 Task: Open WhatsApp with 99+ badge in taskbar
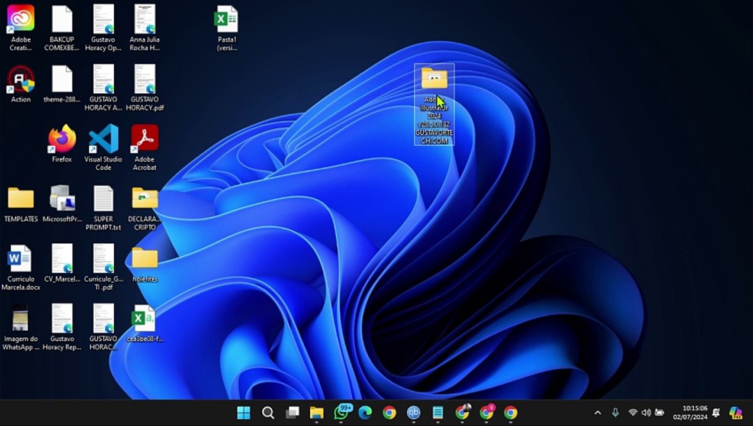click(342, 412)
